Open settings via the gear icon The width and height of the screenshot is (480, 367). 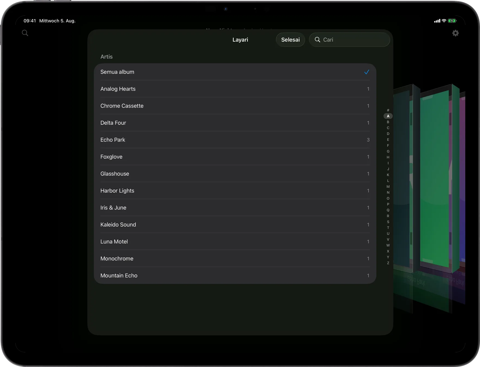[x=455, y=33]
